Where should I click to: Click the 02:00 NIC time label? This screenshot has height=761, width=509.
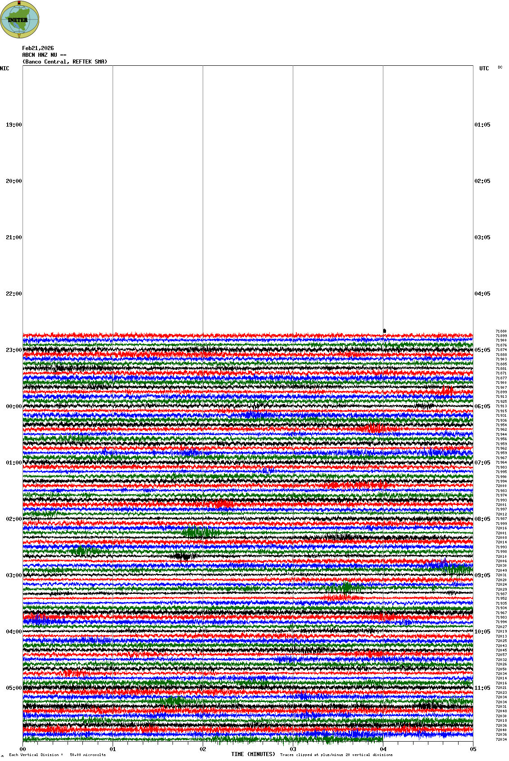point(14,519)
